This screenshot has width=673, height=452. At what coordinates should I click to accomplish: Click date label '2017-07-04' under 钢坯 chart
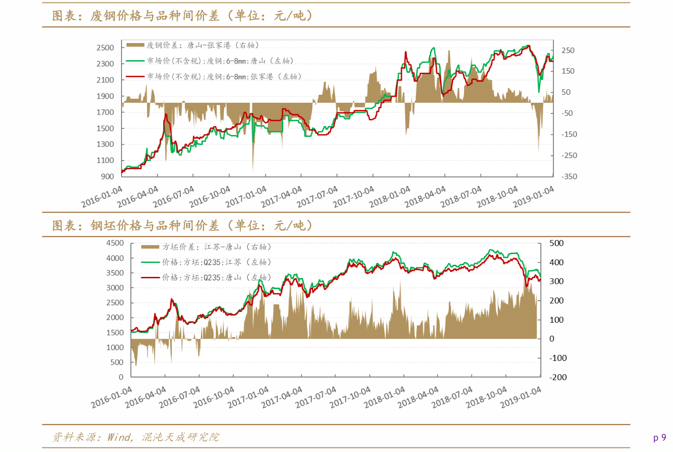point(316,397)
